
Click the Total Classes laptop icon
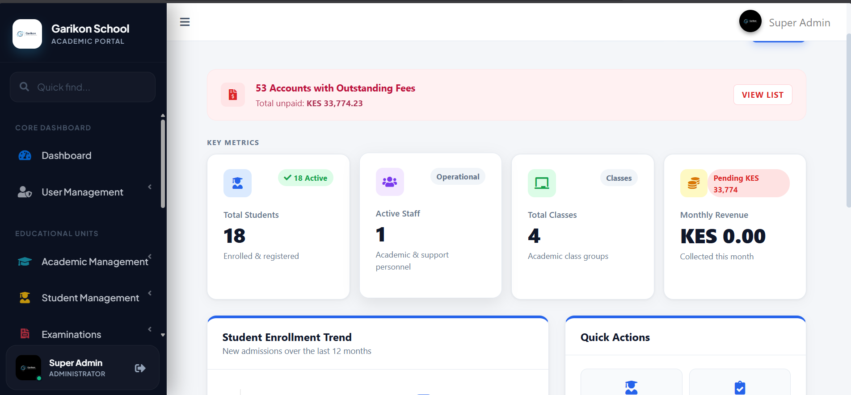tap(542, 183)
